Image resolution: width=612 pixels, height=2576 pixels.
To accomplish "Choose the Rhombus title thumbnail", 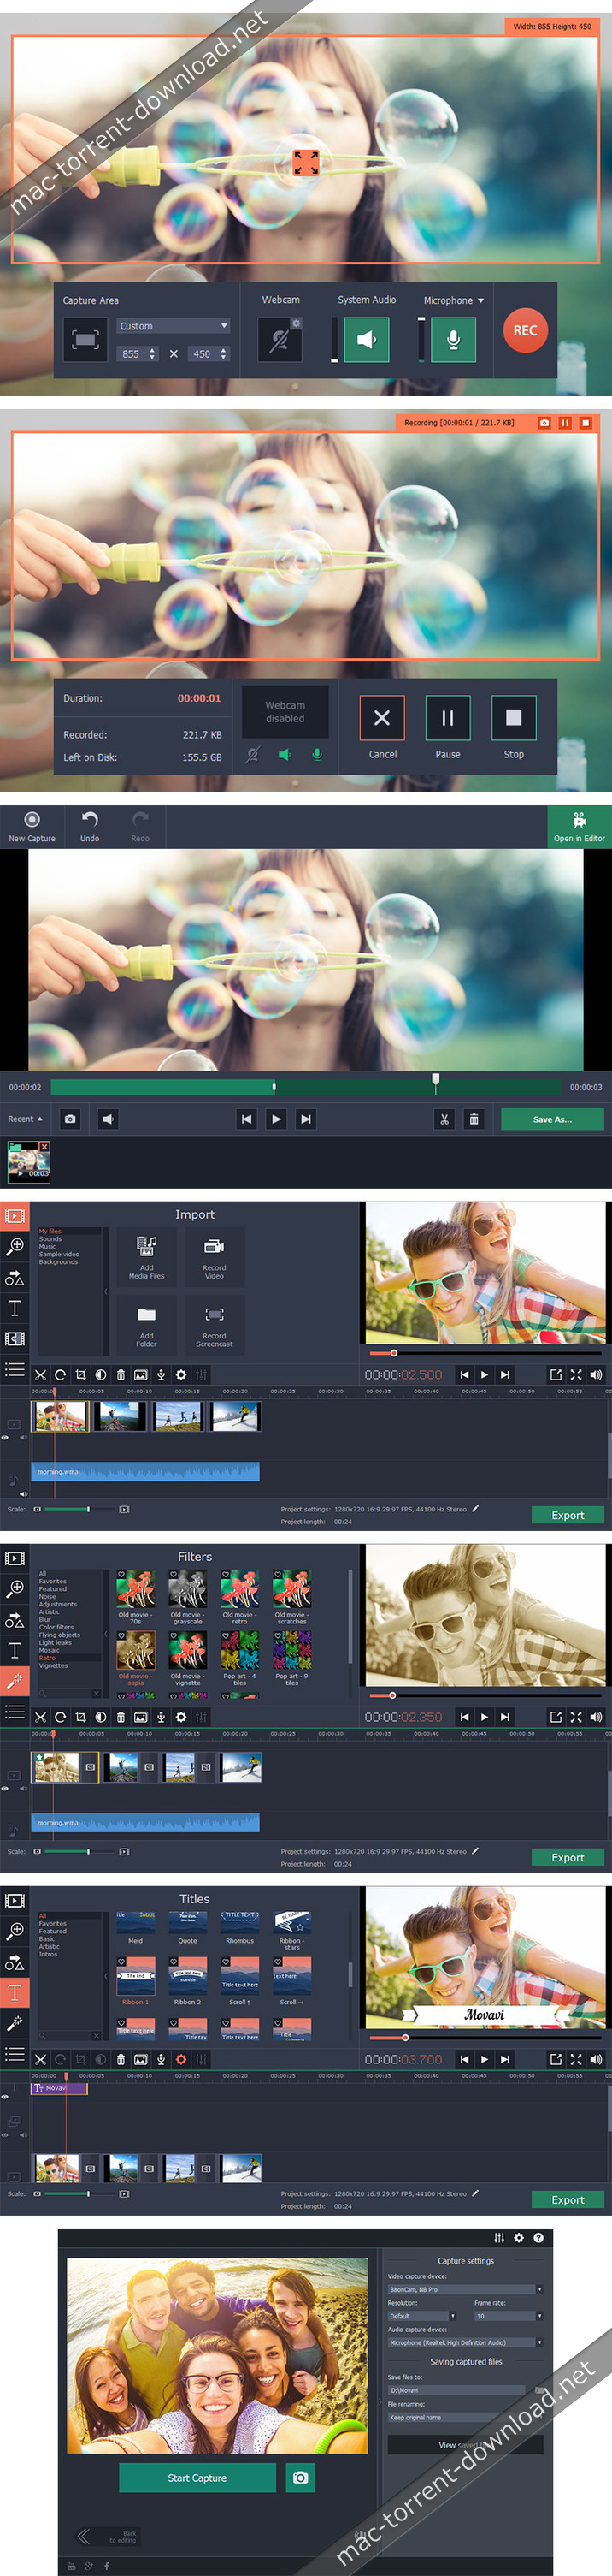I will [x=239, y=1925].
